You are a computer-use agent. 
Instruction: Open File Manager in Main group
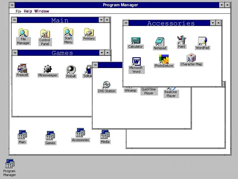pos(23,37)
